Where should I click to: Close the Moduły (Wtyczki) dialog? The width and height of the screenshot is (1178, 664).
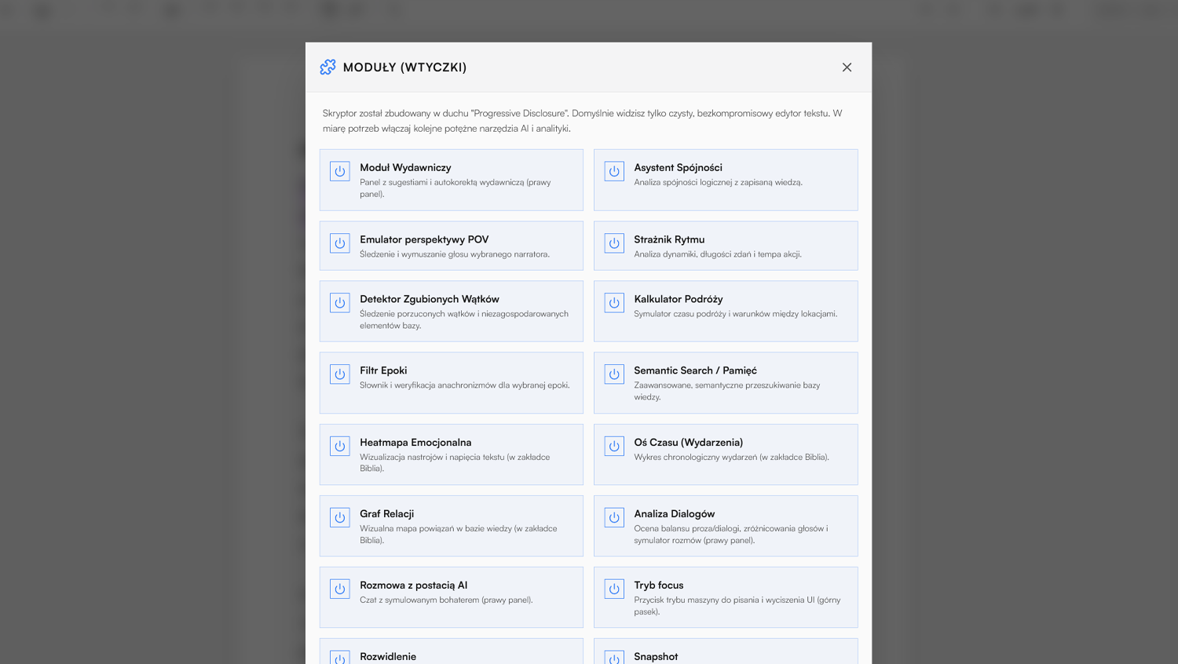(x=847, y=67)
